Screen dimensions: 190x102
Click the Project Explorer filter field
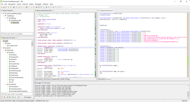pyautogui.click(x=17, y=34)
